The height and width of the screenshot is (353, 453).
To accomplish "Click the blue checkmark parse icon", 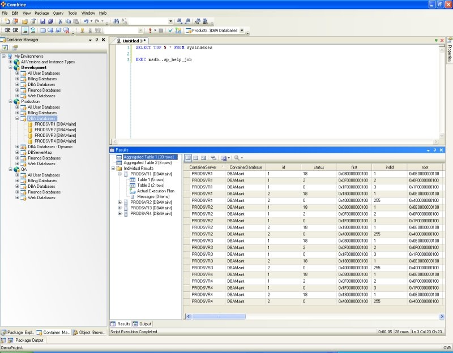I will 170,30.
